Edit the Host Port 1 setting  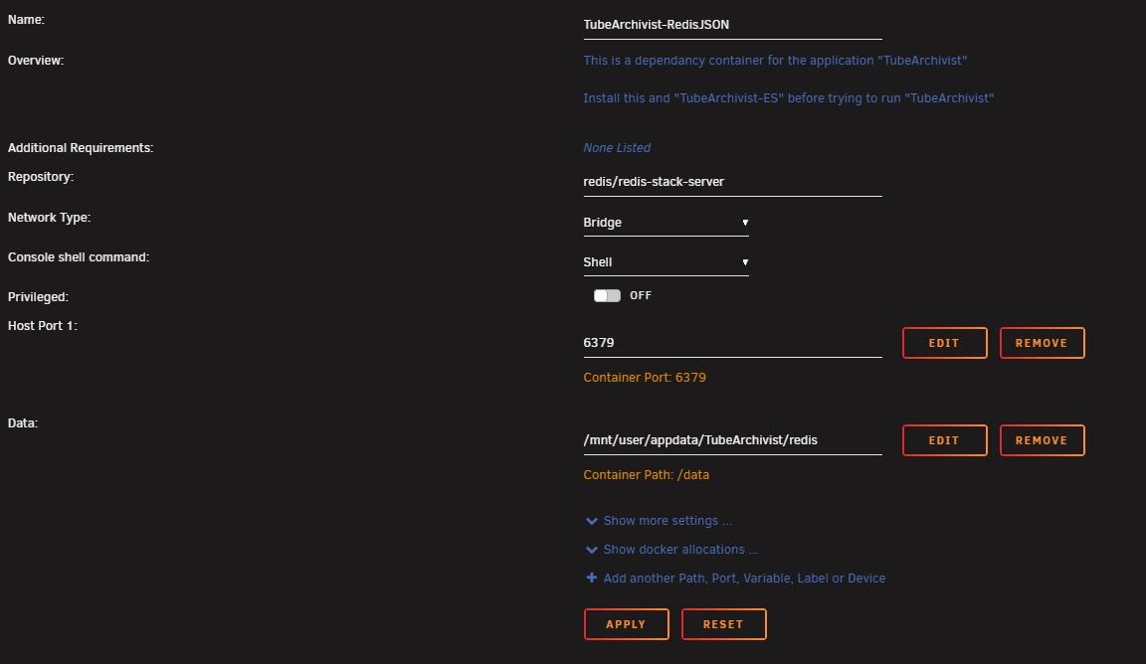(944, 343)
